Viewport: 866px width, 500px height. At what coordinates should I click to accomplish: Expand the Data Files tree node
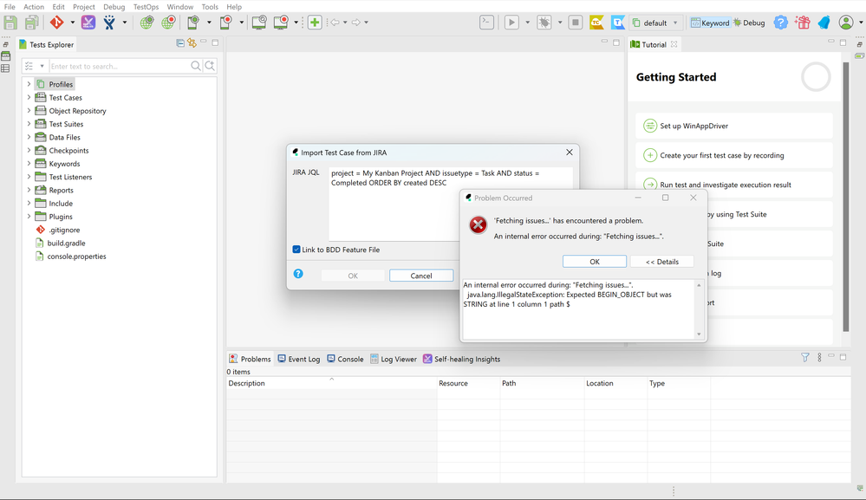(x=29, y=137)
